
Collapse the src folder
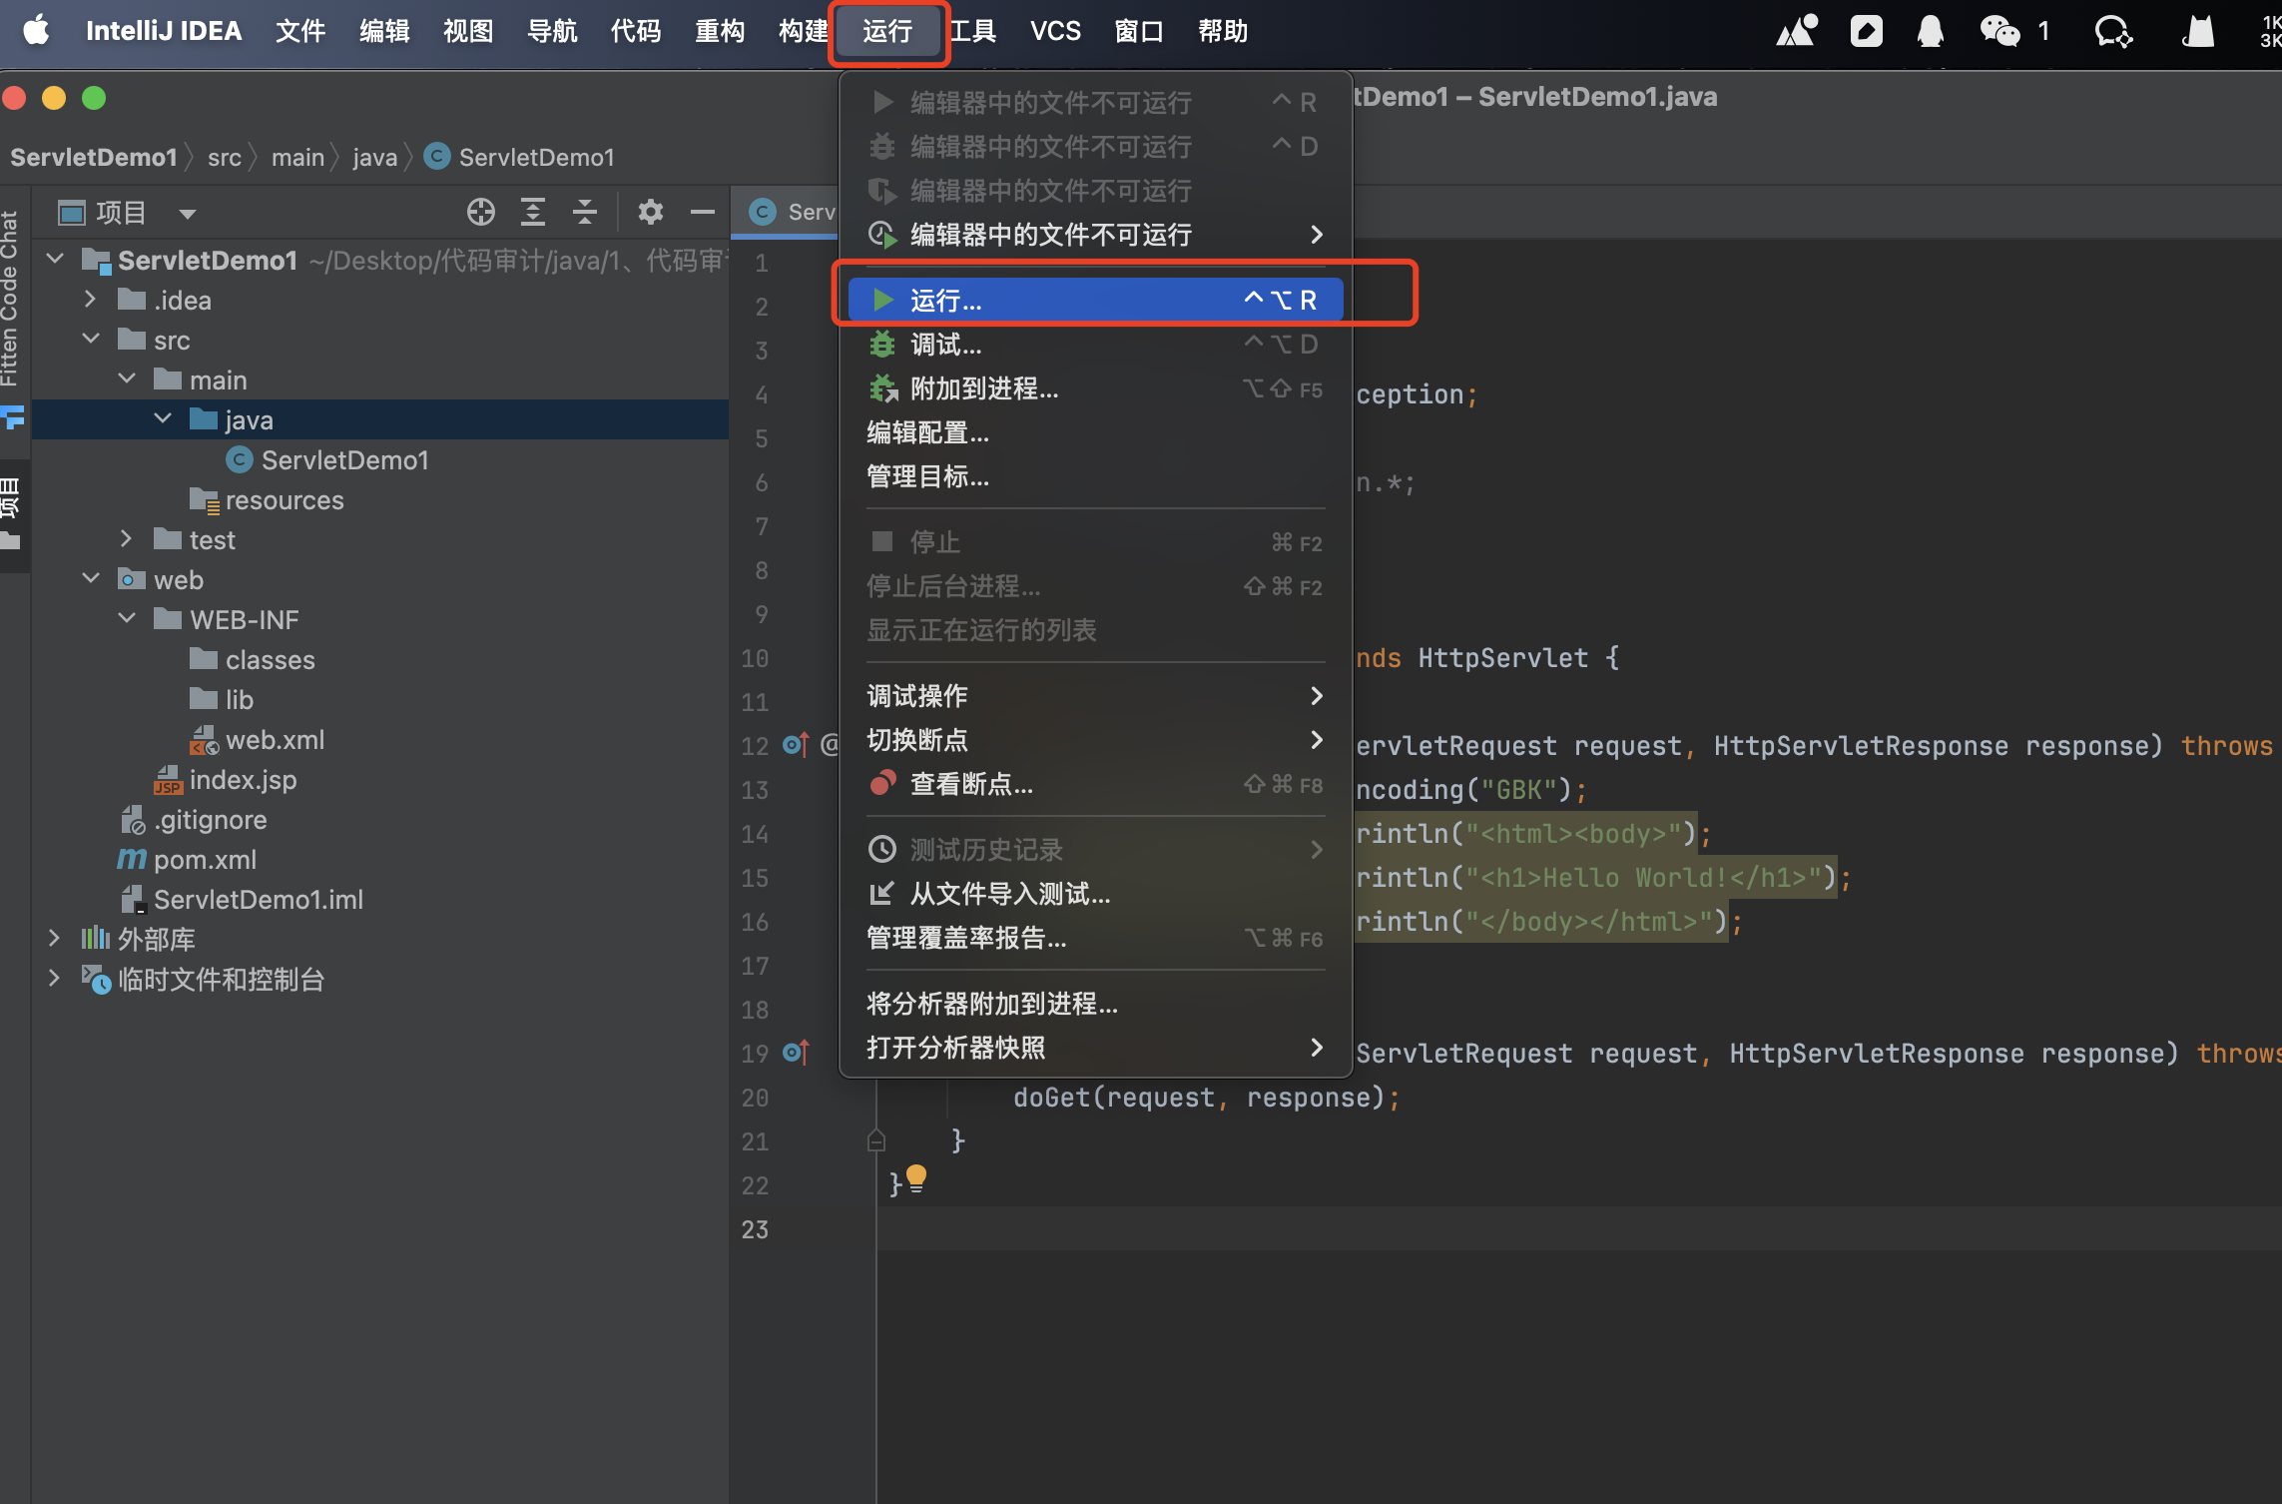[x=91, y=340]
